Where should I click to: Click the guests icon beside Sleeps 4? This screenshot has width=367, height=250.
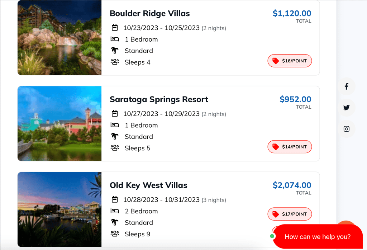[x=115, y=62]
